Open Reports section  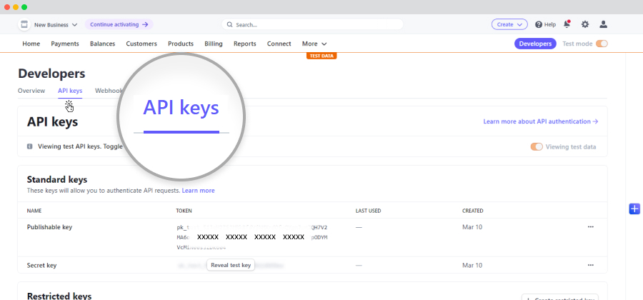[x=245, y=44]
